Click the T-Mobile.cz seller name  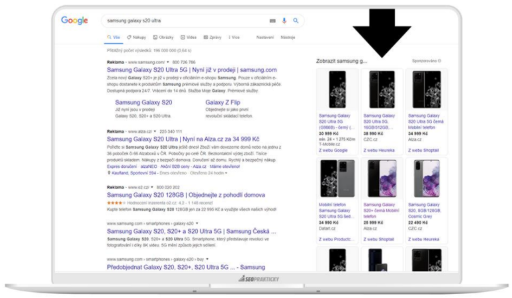[x=329, y=145]
